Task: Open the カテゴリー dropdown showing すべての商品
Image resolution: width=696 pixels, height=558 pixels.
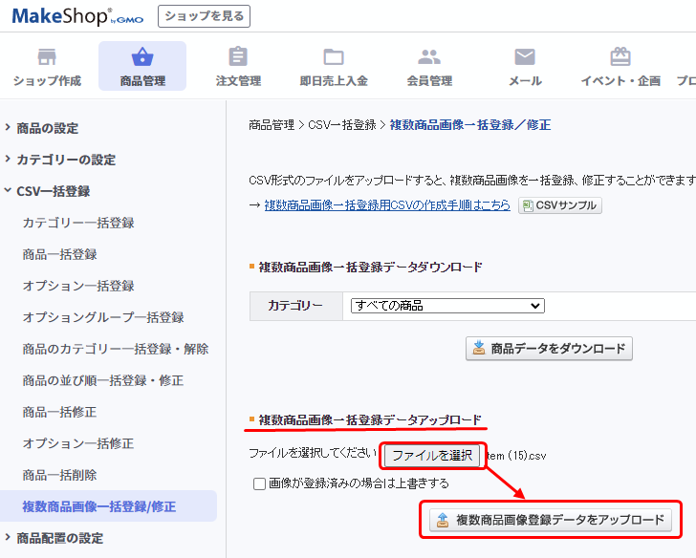Action: click(x=446, y=306)
